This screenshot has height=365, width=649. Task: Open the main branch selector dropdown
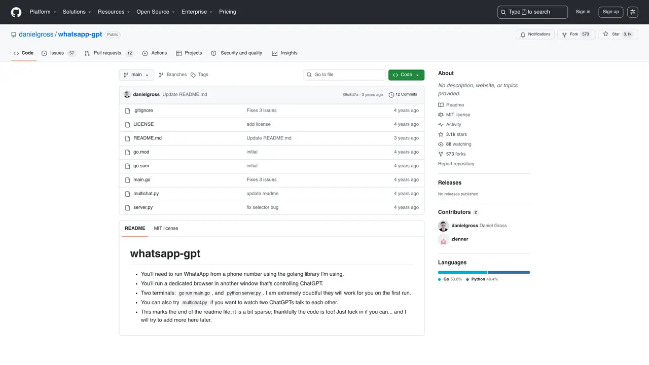pyautogui.click(x=136, y=75)
